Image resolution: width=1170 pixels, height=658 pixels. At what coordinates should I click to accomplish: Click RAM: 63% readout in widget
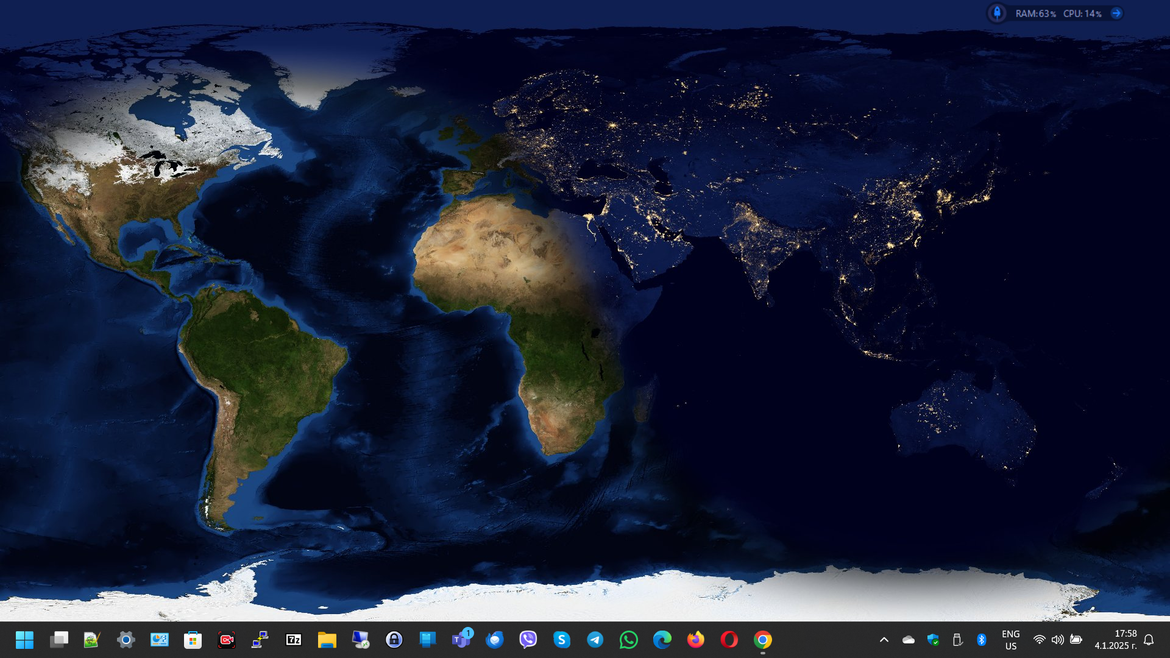pyautogui.click(x=1036, y=13)
